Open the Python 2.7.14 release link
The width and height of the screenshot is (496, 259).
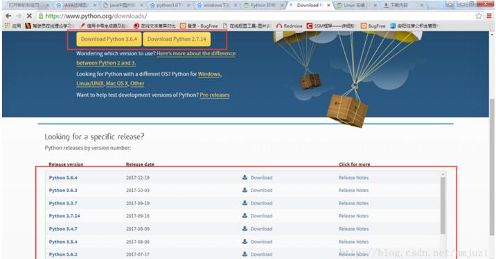(64, 215)
